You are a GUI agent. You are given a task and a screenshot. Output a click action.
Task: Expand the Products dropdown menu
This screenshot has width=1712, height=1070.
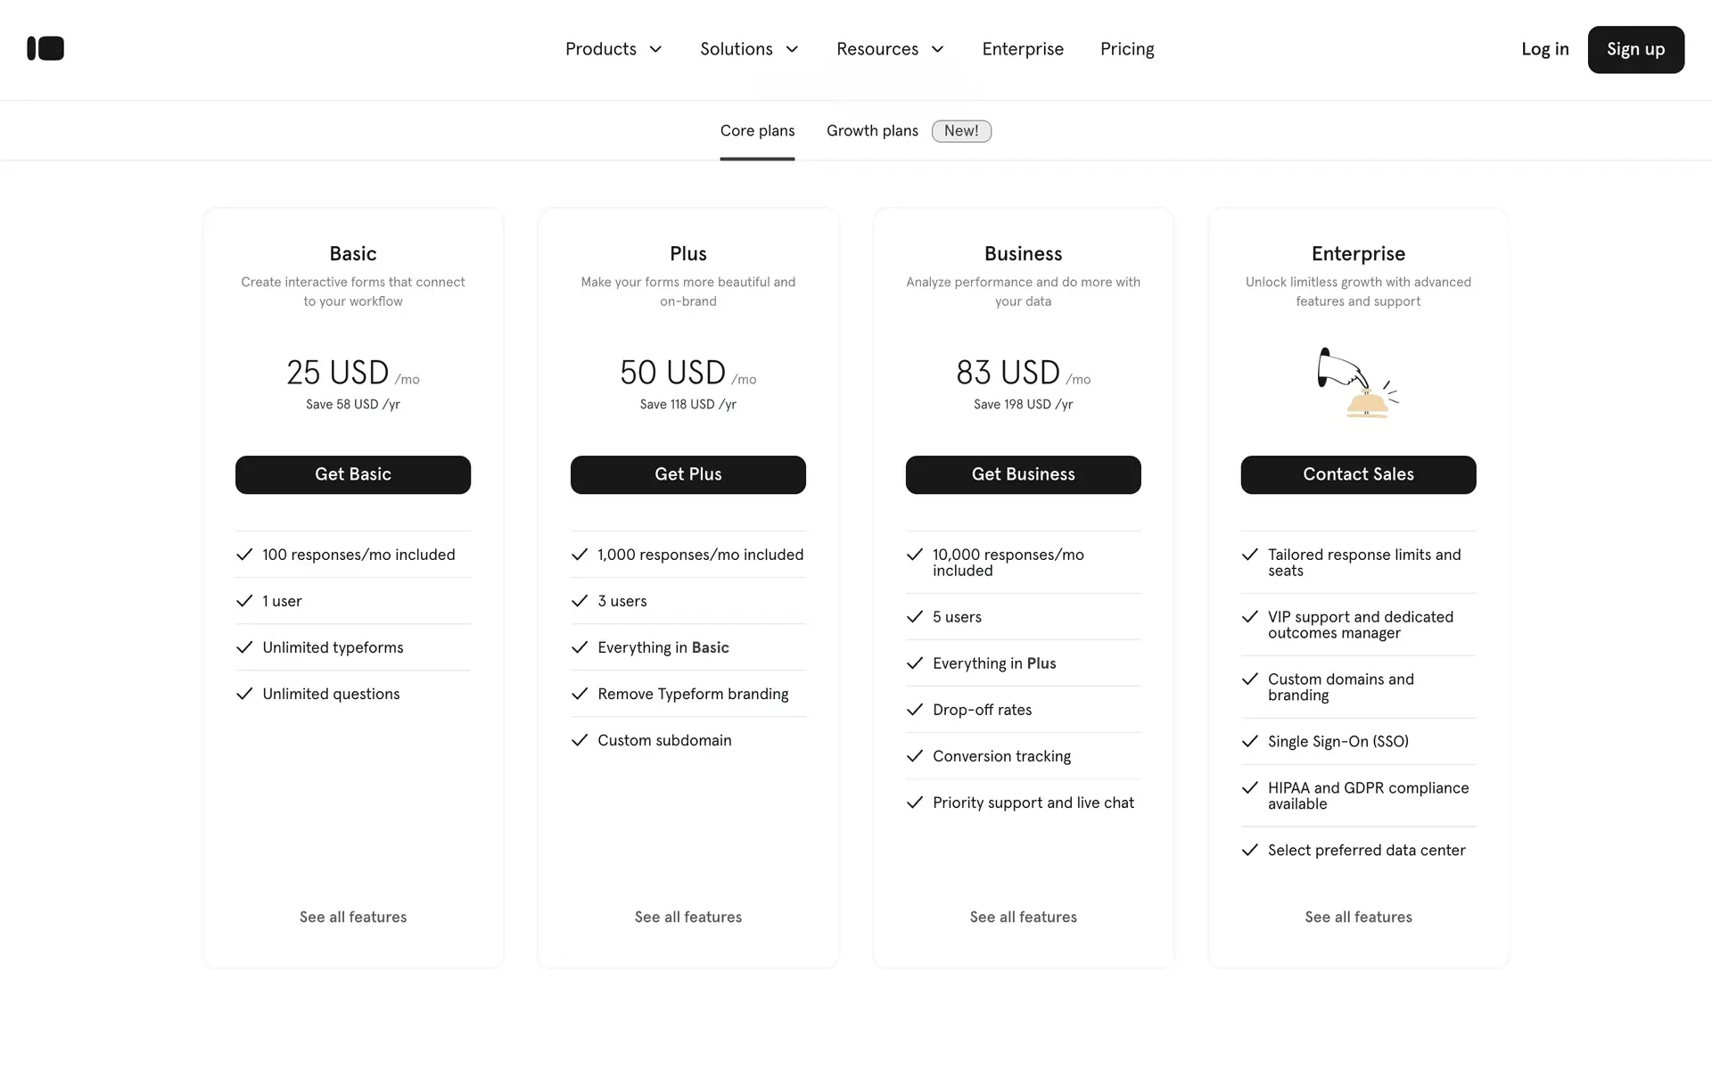point(613,49)
